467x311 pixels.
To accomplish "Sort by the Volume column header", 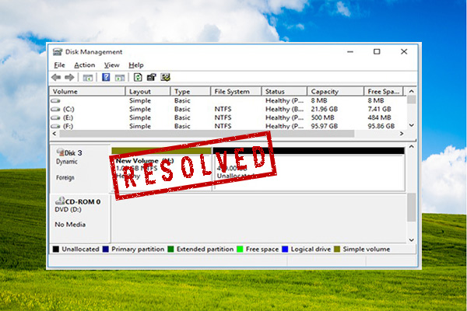I will pos(87,92).
